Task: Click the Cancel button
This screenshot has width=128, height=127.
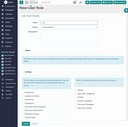Action: point(35,124)
